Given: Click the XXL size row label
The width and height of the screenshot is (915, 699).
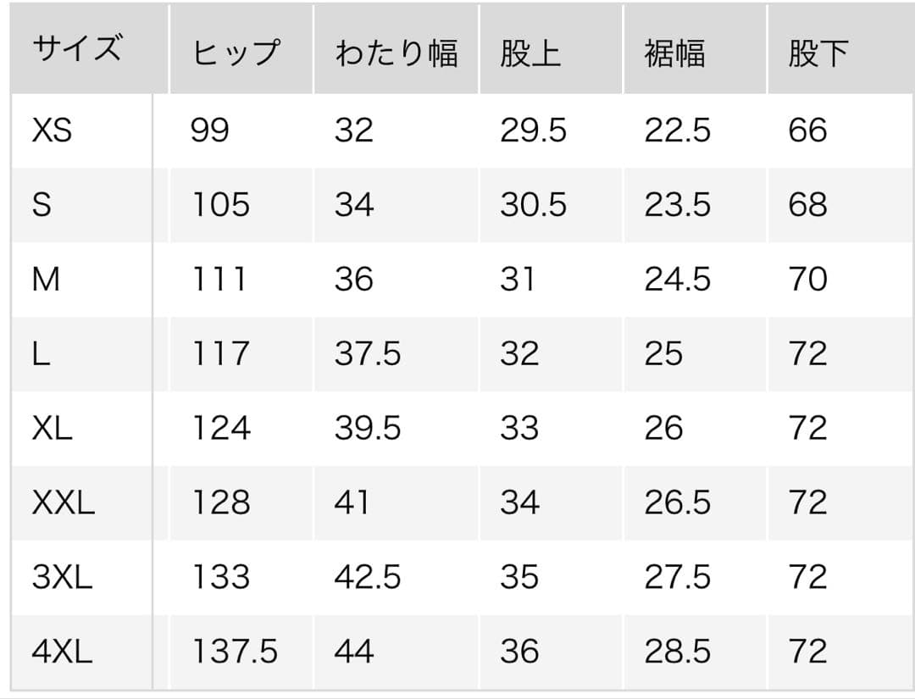Looking at the screenshot, I should (64, 503).
